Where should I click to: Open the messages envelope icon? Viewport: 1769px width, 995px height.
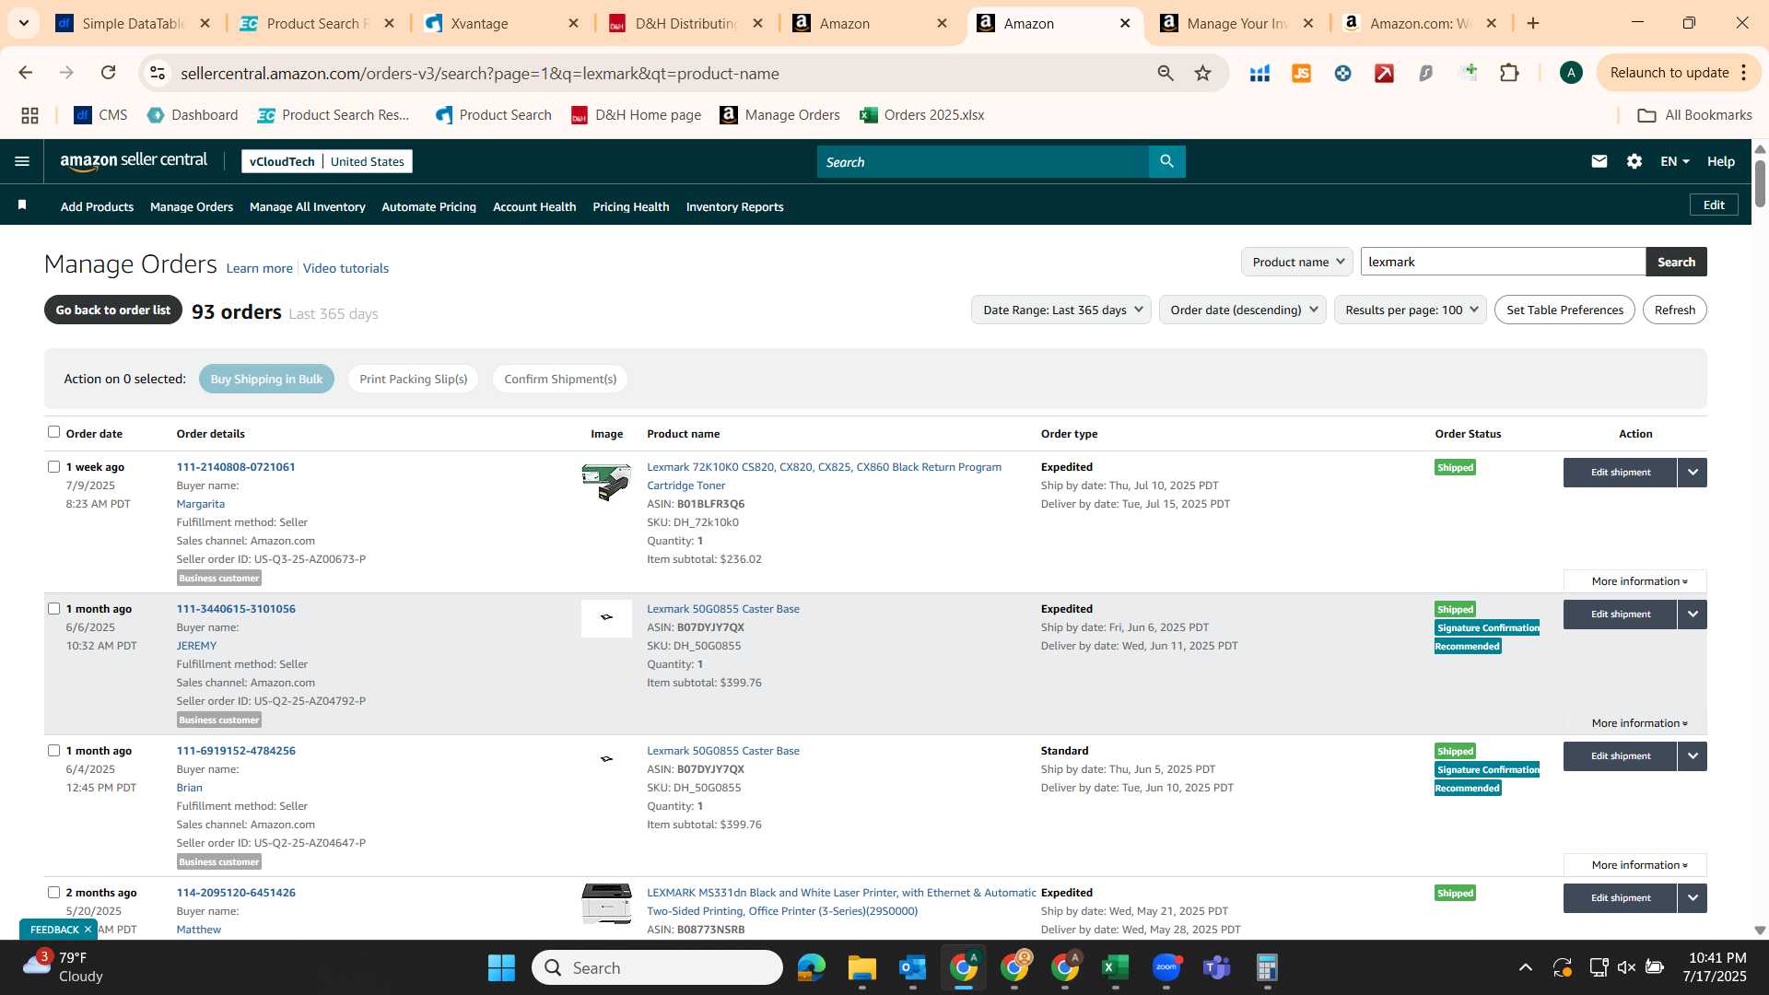(x=1599, y=161)
